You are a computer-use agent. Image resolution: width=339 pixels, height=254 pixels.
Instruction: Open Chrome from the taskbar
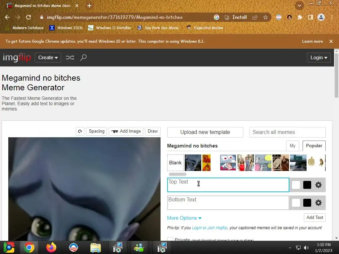(x=29, y=247)
